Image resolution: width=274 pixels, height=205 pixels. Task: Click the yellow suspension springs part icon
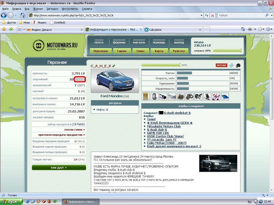(146, 96)
